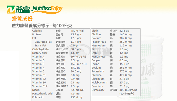Select the 52.5 µg value
177x101 pixels.
[124, 31]
